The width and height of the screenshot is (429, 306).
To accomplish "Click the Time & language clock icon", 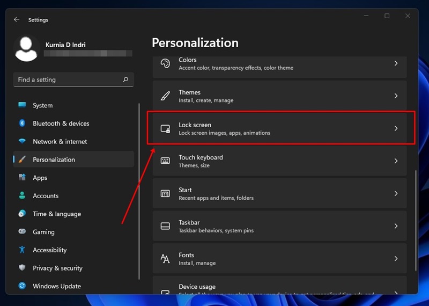I will (x=22, y=214).
